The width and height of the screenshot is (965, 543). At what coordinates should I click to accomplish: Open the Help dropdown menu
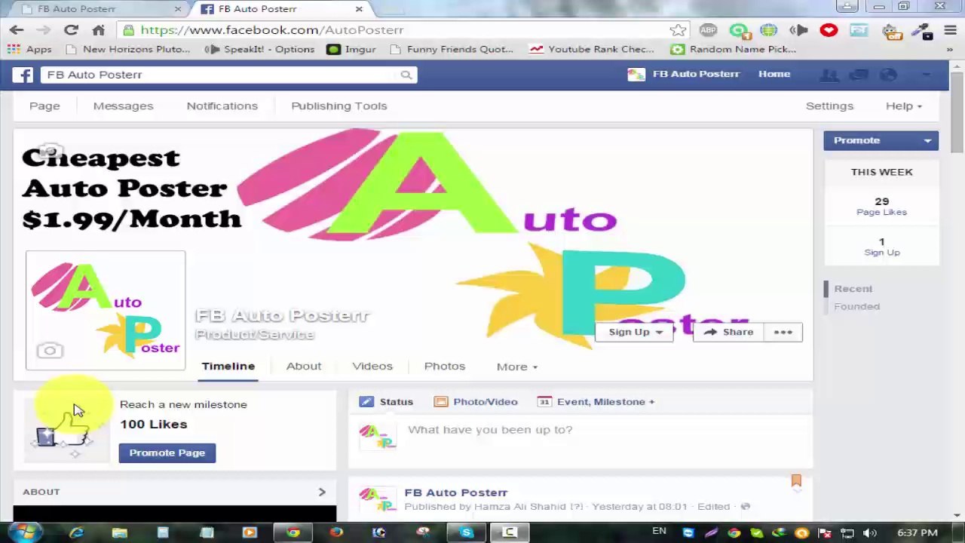point(903,106)
